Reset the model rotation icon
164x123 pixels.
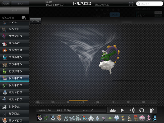tap(142, 110)
